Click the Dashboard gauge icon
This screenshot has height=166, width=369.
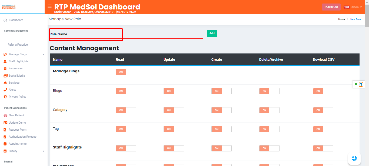pyautogui.click(x=5, y=20)
